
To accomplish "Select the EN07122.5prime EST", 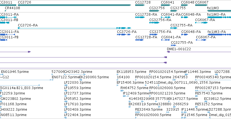I will pos(53,80).
